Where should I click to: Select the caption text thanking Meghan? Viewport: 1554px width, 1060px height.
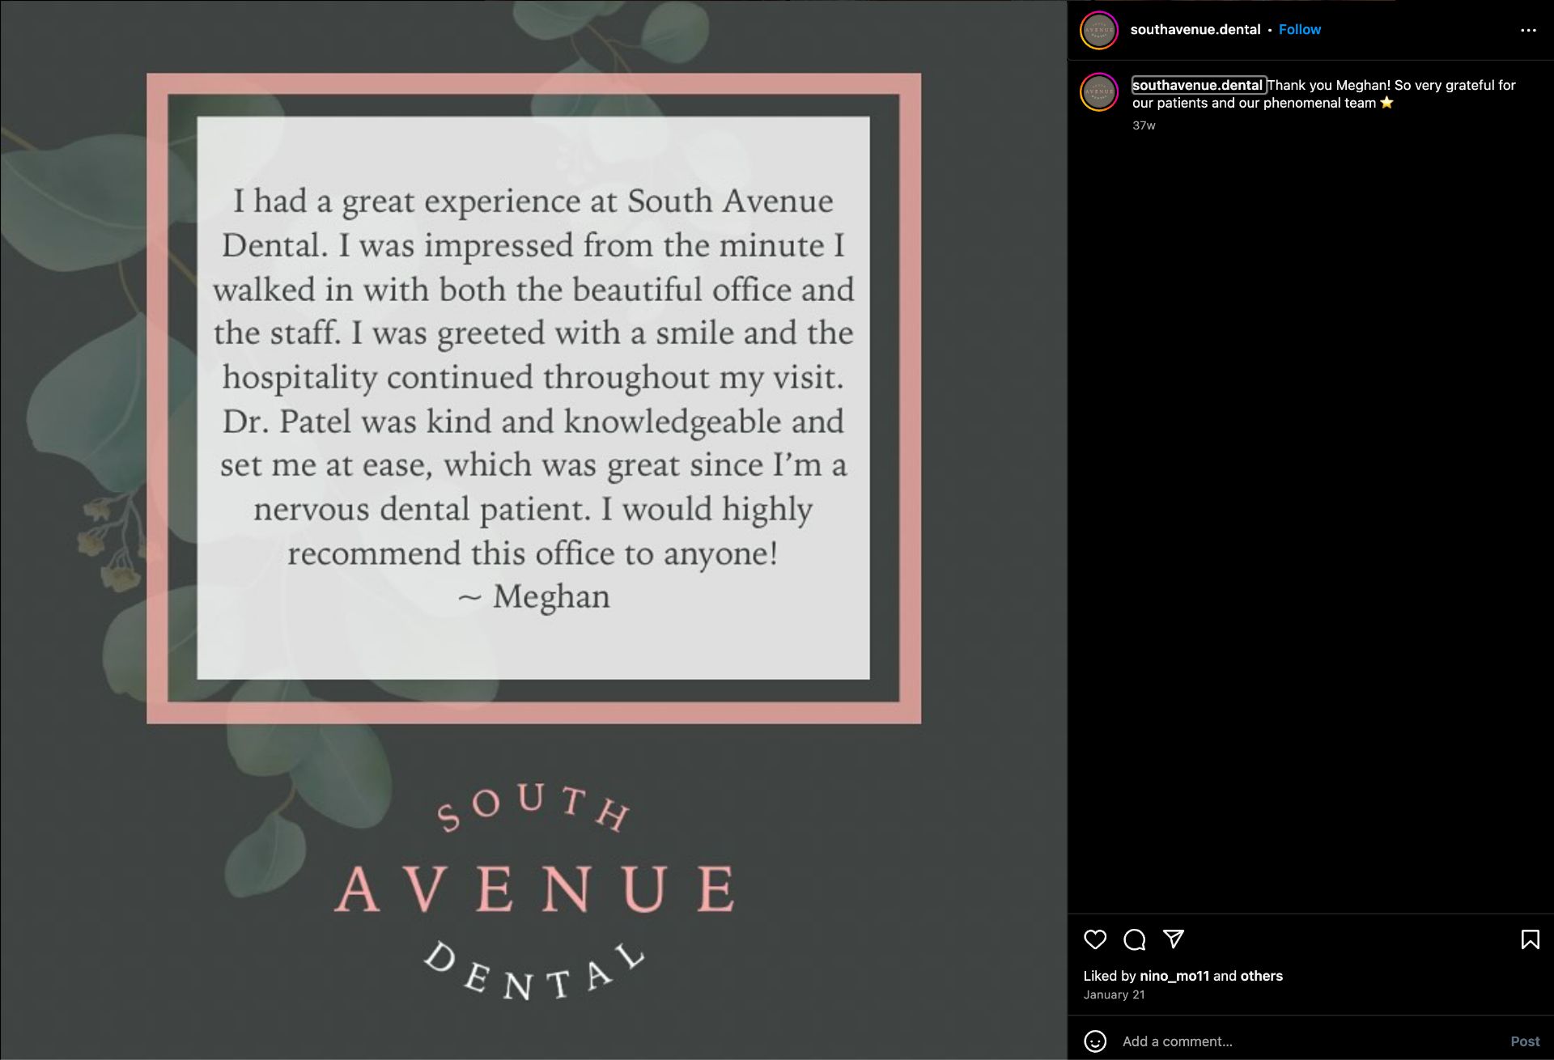[x=1324, y=94]
